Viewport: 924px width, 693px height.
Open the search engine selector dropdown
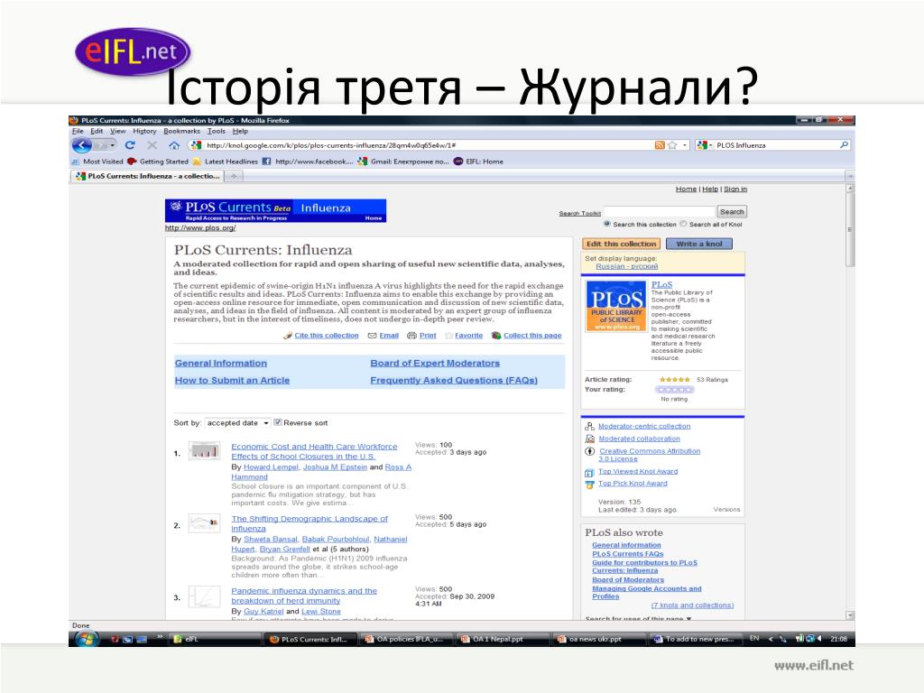pos(705,145)
